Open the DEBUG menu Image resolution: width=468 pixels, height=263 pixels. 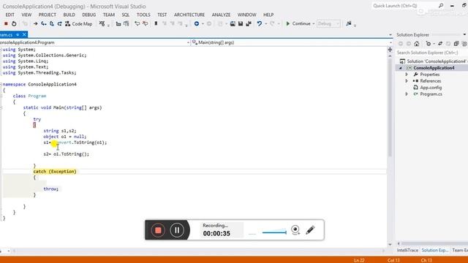point(89,15)
